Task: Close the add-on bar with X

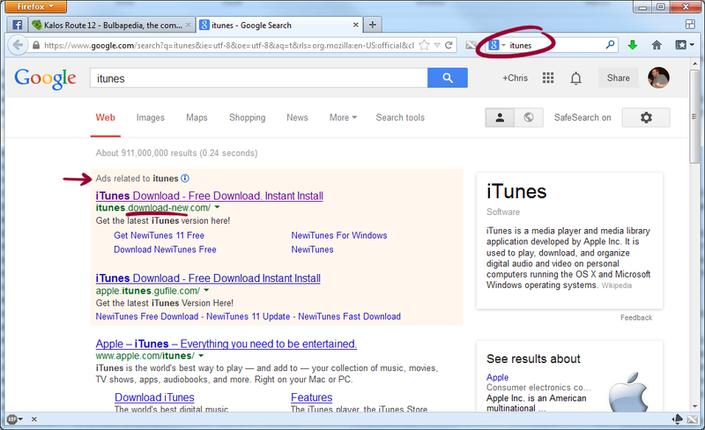Action: [34, 419]
